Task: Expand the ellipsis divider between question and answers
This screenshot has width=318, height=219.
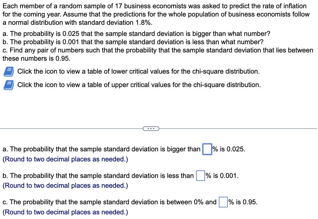Action: click(x=151, y=128)
